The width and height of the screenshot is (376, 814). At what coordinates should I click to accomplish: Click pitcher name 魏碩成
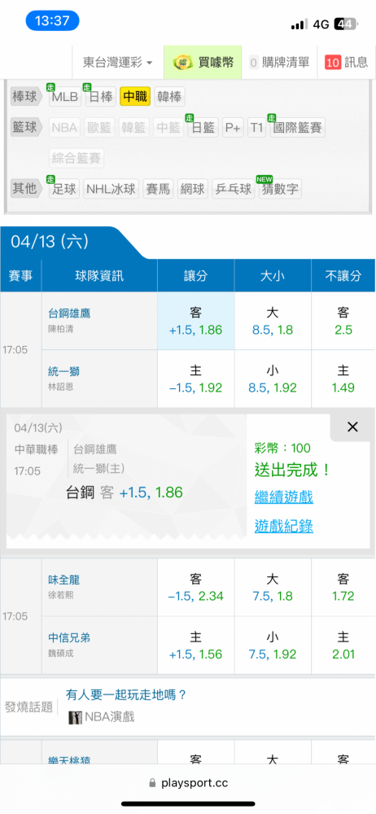[61, 654]
